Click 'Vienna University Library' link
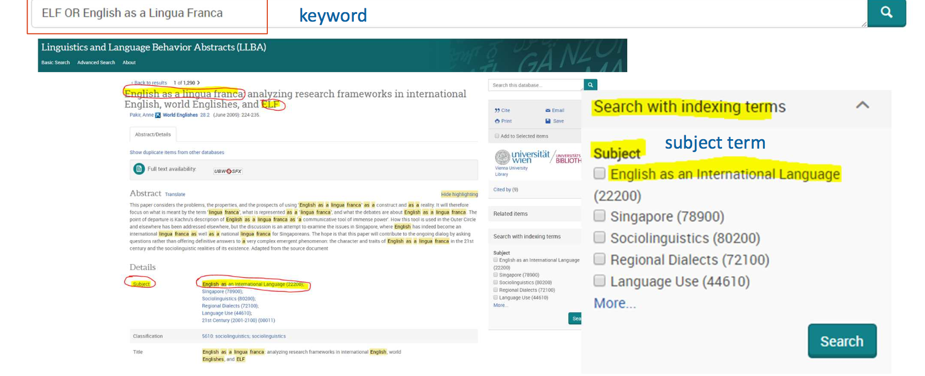 pos(511,171)
